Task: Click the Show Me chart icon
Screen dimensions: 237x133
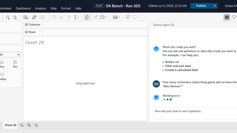Action: click(x=115, y=17)
